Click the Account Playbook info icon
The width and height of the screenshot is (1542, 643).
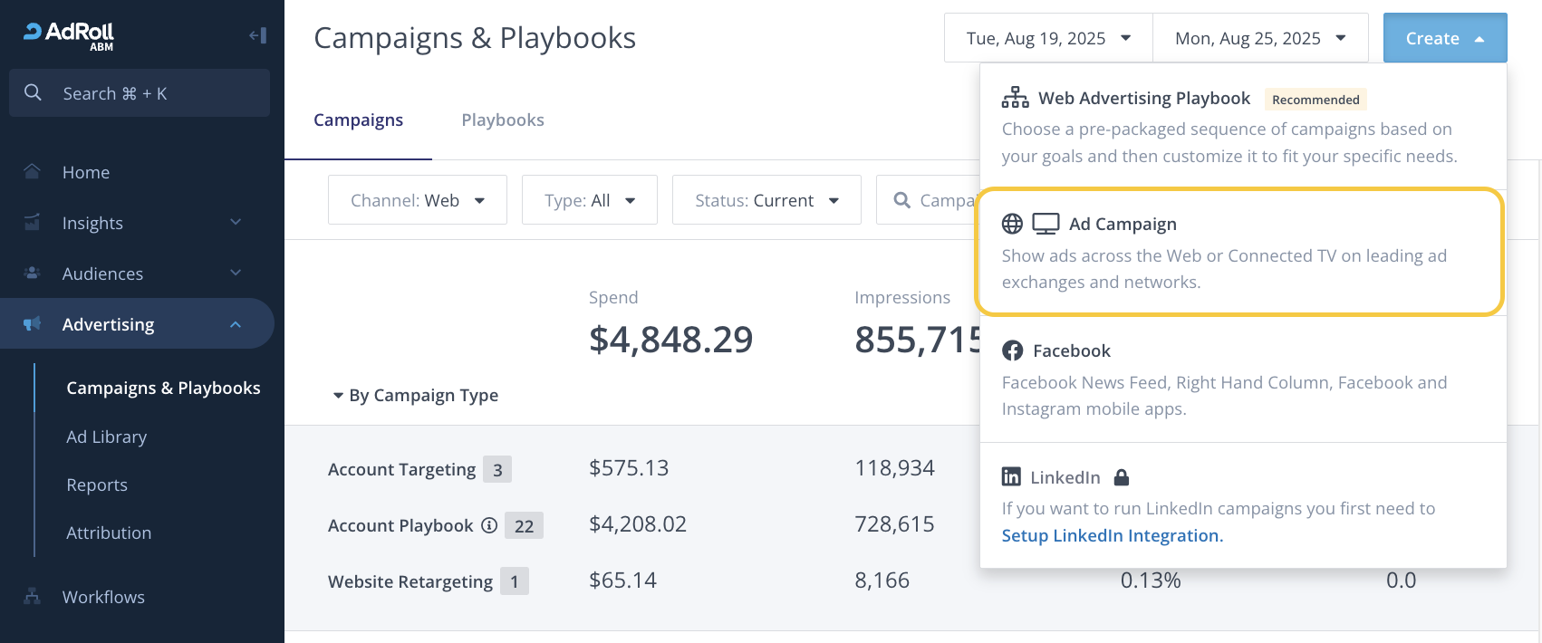point(489,525)
